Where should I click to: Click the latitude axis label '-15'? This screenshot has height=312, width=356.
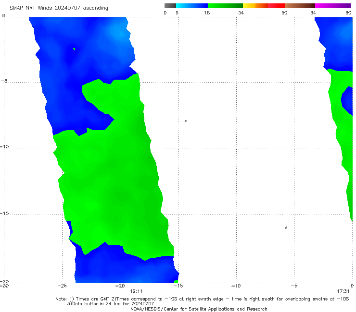click(4, 214)
